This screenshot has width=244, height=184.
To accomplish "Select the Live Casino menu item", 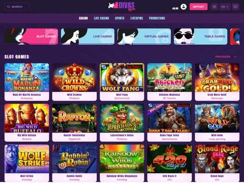I will click(x=101, y=18).
